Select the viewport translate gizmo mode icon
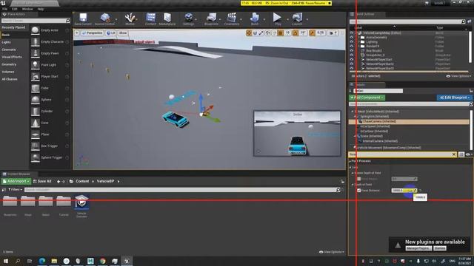The image size is (474, 266). click(x=249, y=33)
